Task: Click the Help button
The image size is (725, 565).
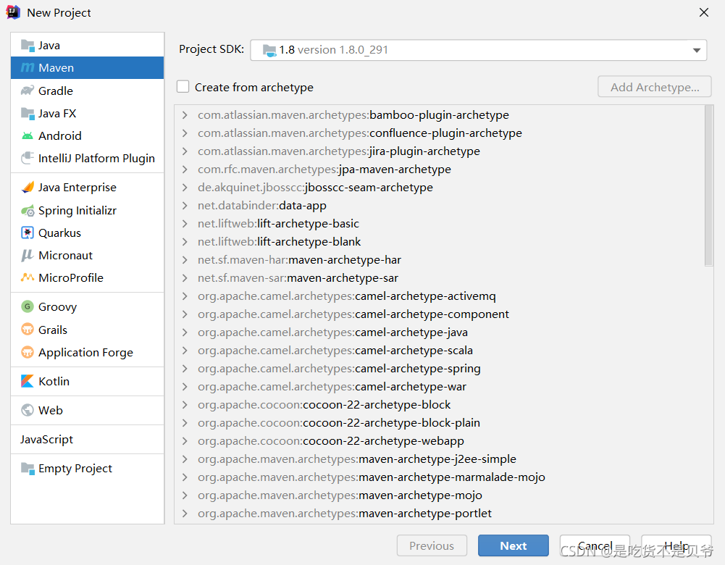Action: click(676, 545)
